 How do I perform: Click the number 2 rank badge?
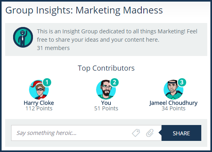point(114,82)
